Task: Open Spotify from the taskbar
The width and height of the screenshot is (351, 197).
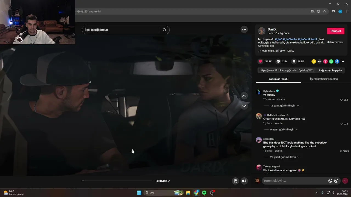Action: 204,193
